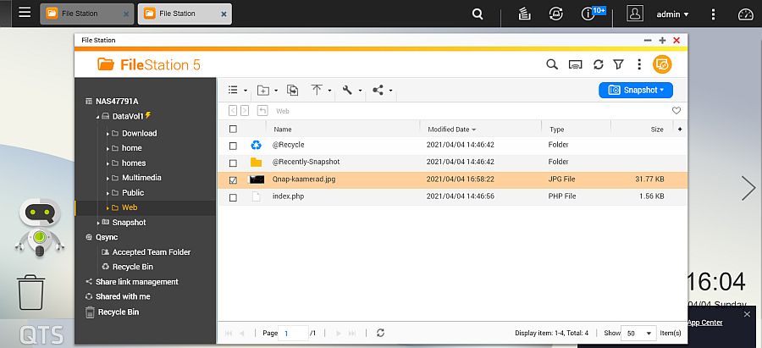Select the homes folder in tree
The width and height of the screenshot is (762, 348).
(x=134, y=163)
